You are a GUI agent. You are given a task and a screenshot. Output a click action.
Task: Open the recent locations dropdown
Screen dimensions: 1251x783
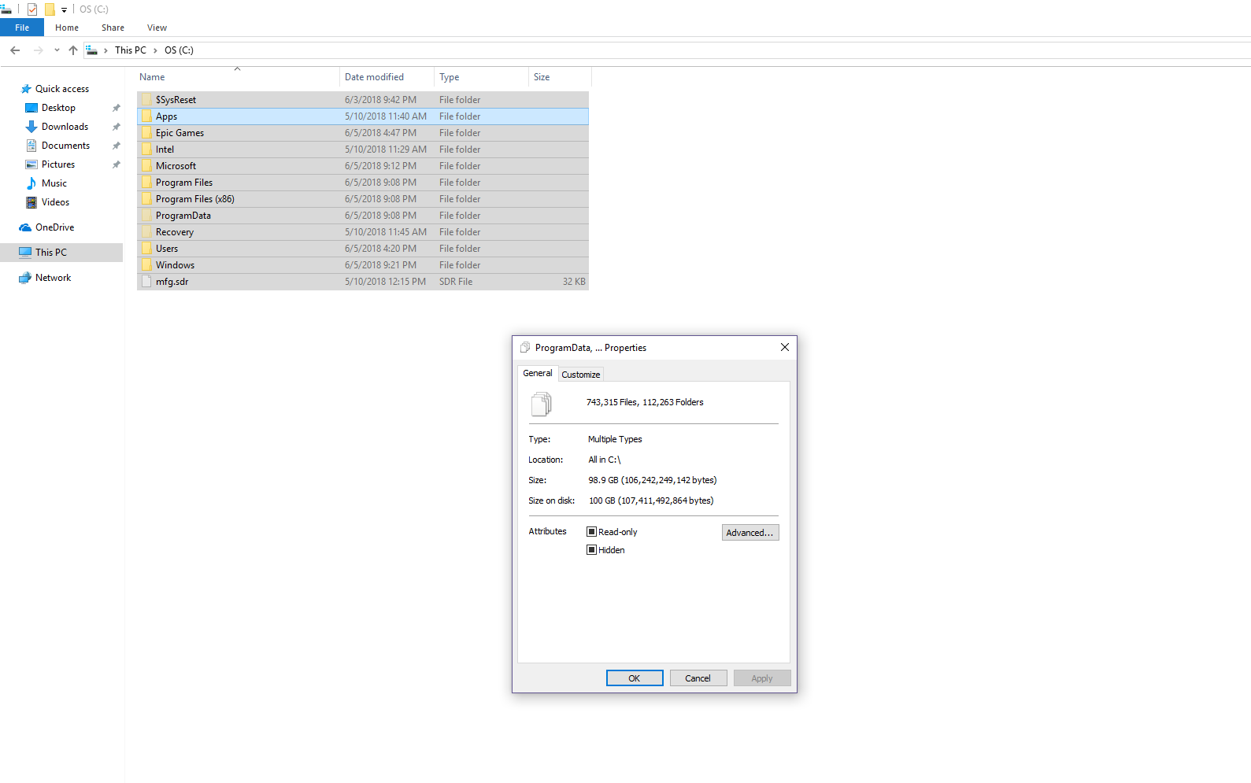(57, 50)
